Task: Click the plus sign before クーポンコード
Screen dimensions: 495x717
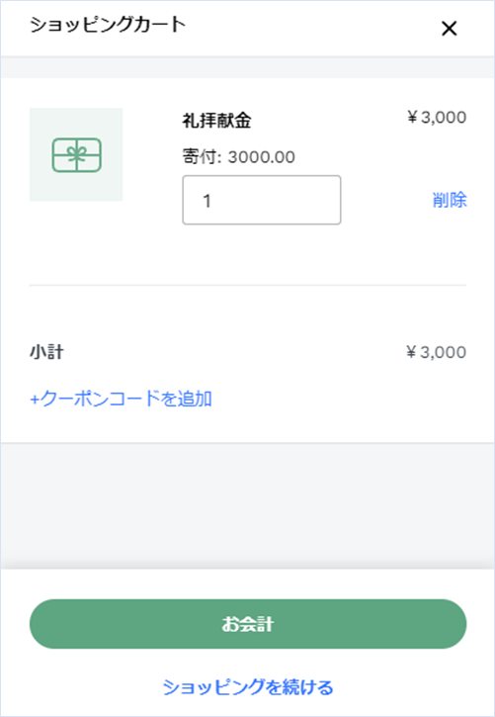Action: [x=35, y=400]
